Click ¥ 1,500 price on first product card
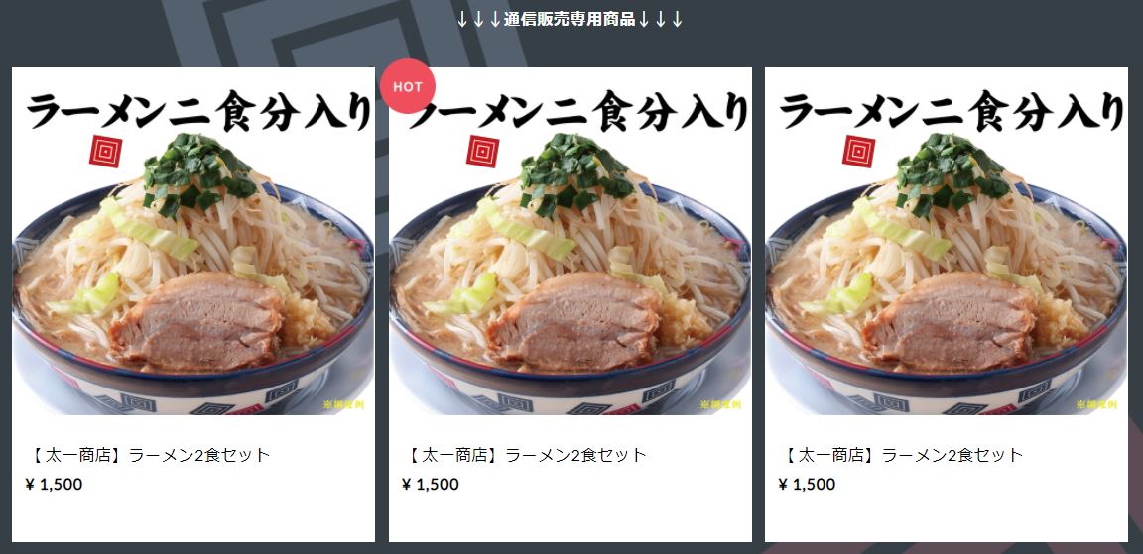Viewport: 1143px width, 554px height. [54, 484]
